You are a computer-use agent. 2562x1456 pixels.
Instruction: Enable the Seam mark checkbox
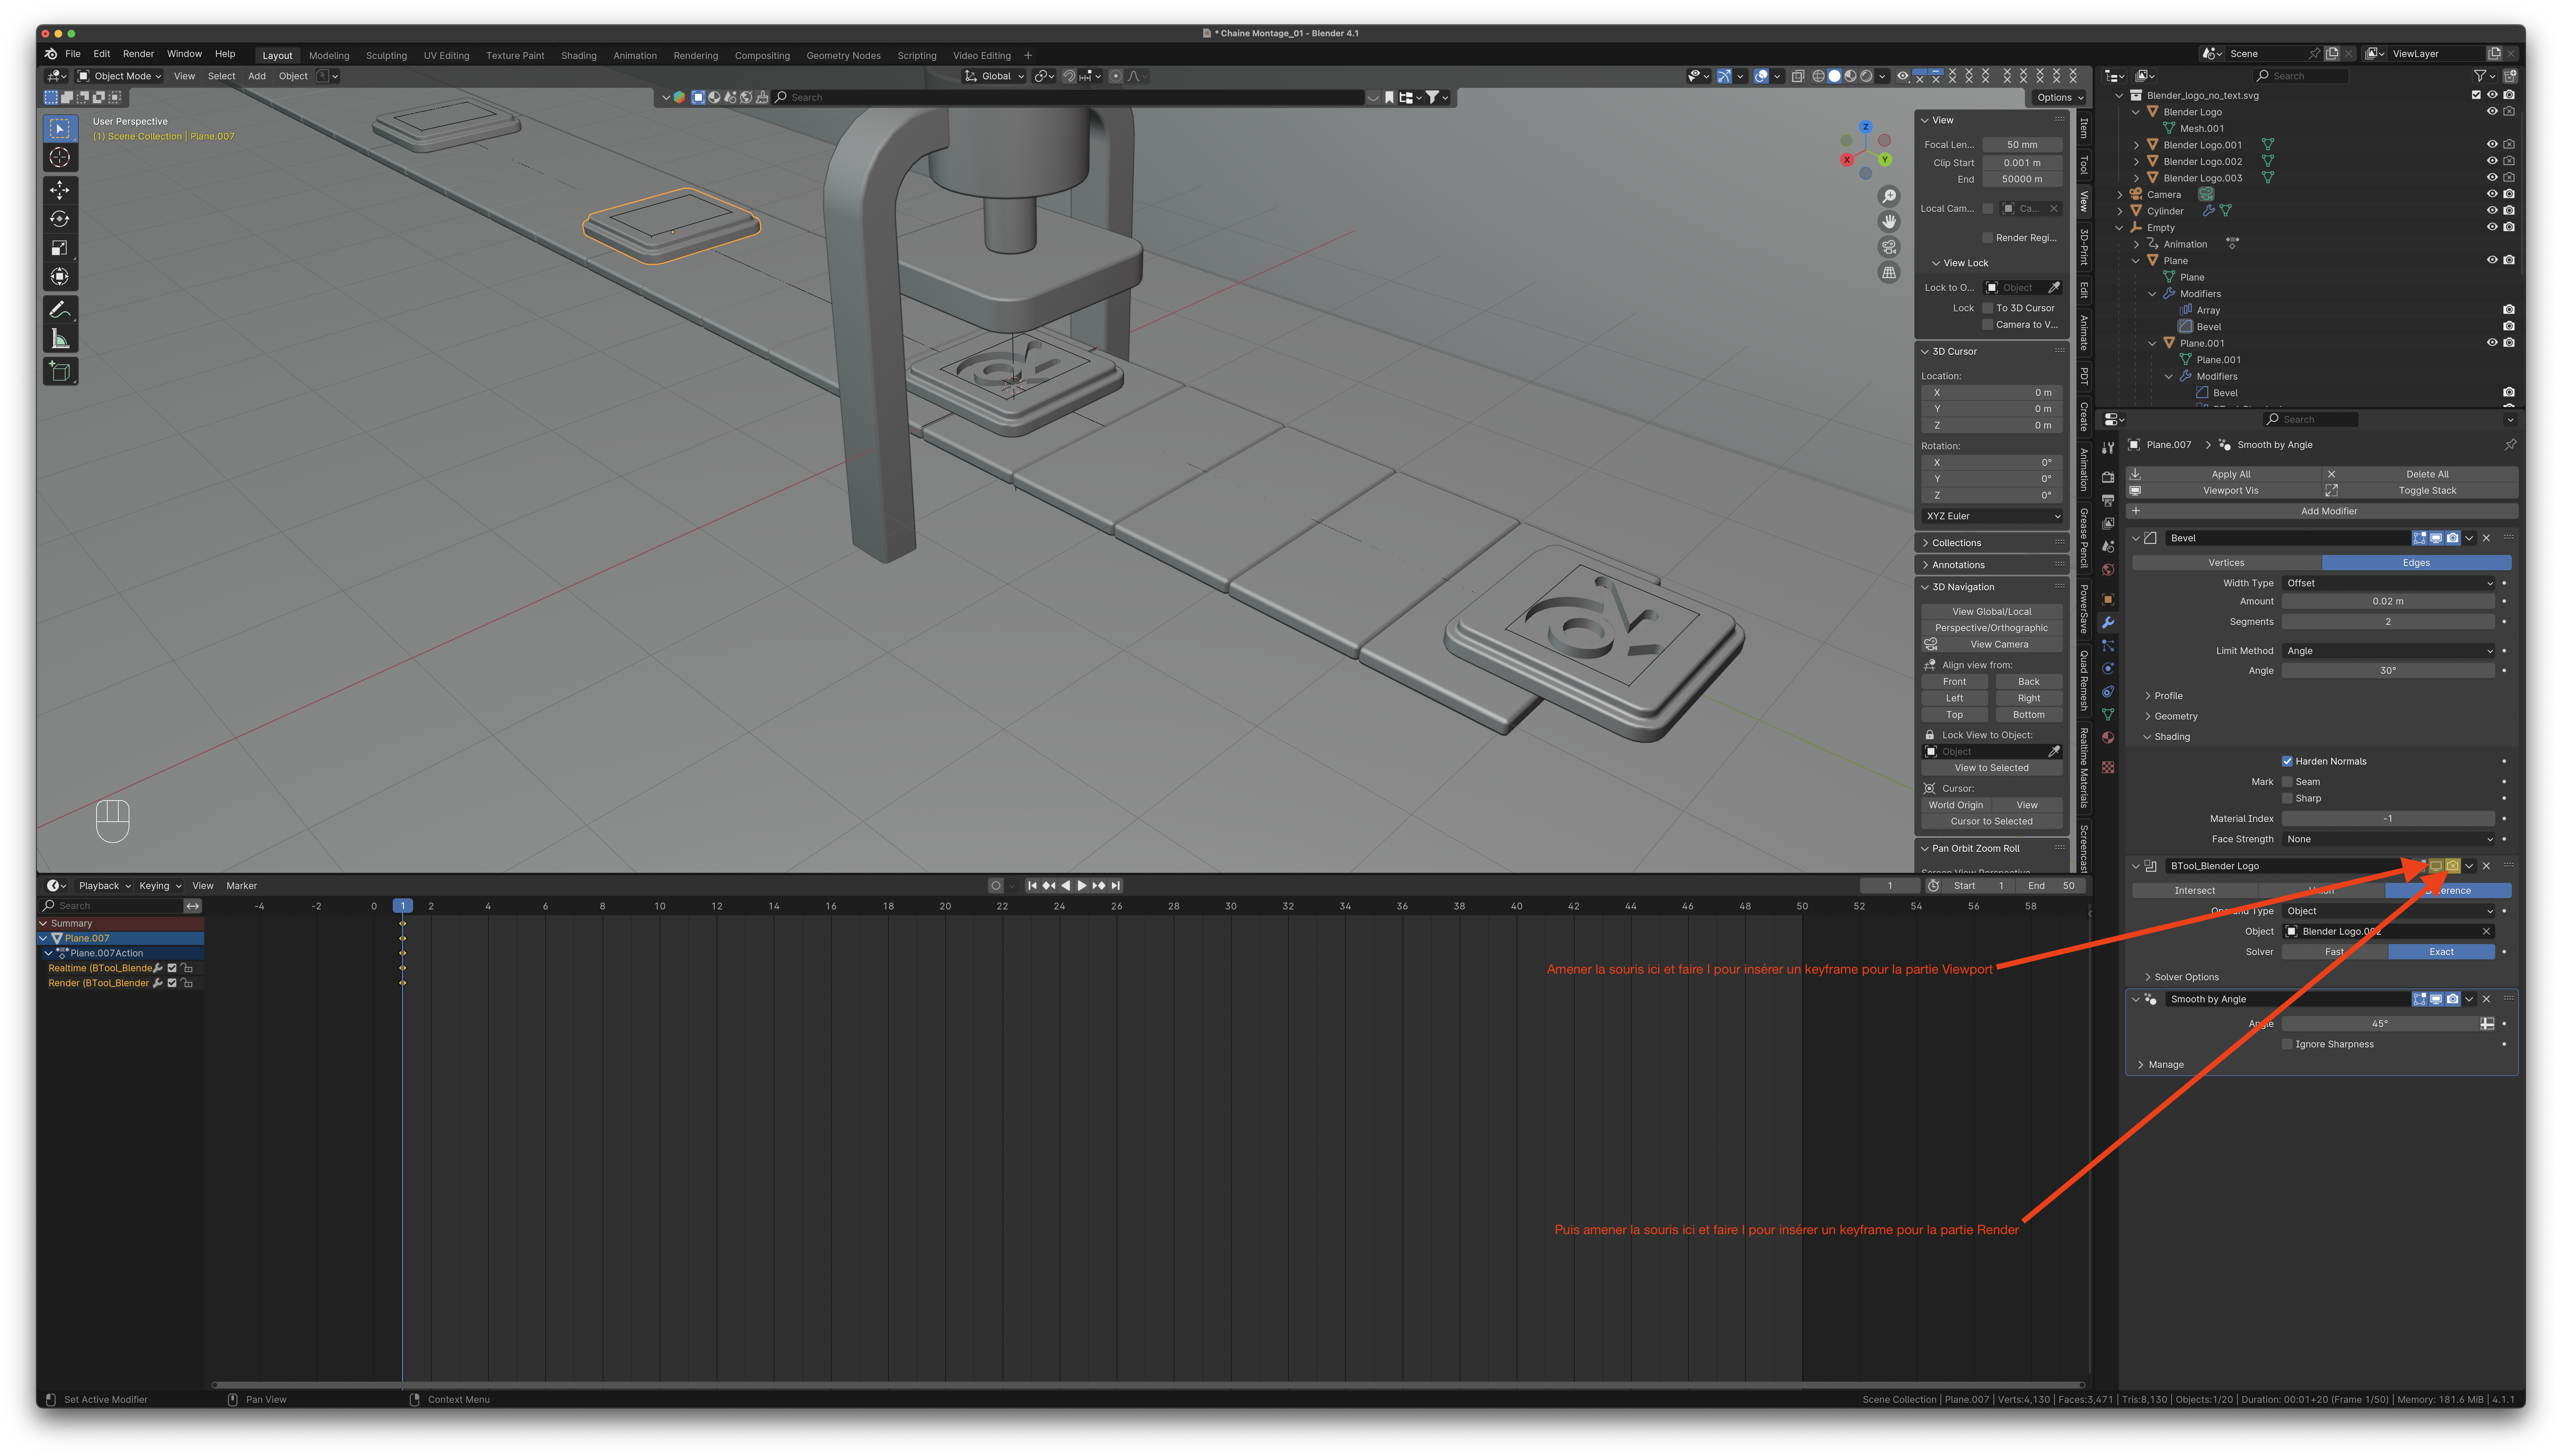pos(2287,782)
